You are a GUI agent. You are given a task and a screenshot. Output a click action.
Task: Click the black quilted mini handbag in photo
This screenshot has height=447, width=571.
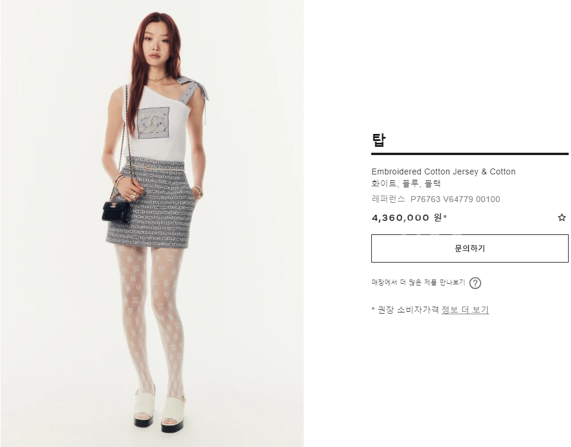click(x=116, y=211)
